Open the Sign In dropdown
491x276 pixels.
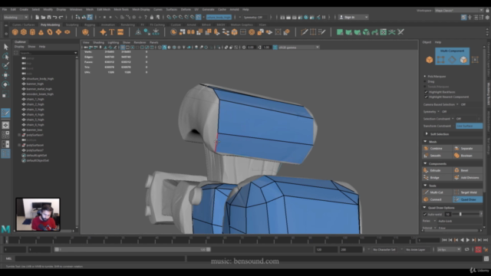tap(354, 17)
